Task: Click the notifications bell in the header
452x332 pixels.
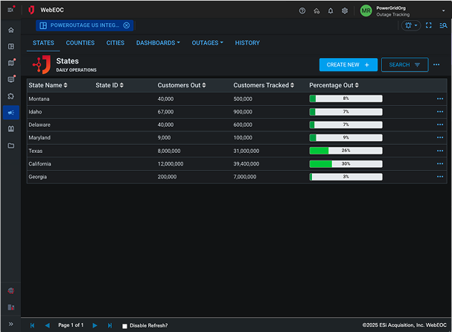Action: pyautogui.click(x=331, y=11)
